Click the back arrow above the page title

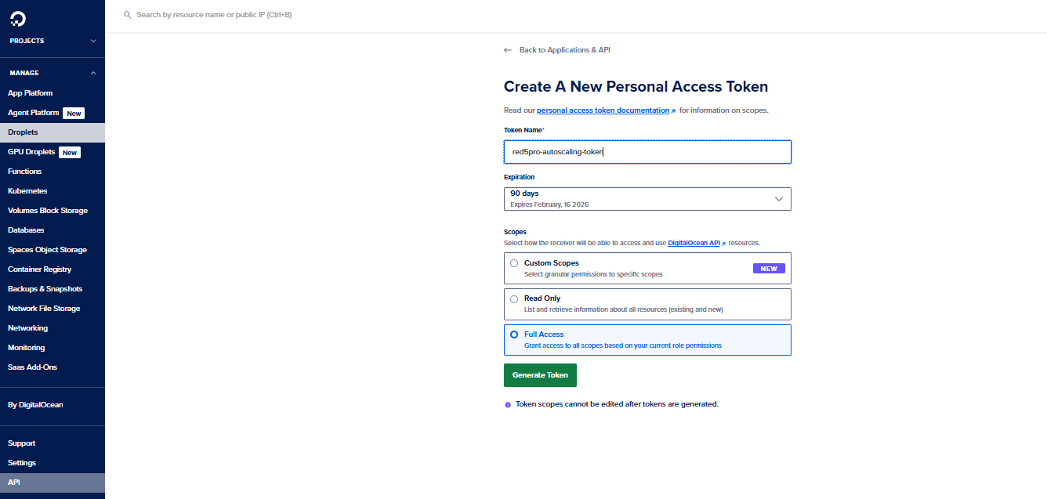coord(507,49)
